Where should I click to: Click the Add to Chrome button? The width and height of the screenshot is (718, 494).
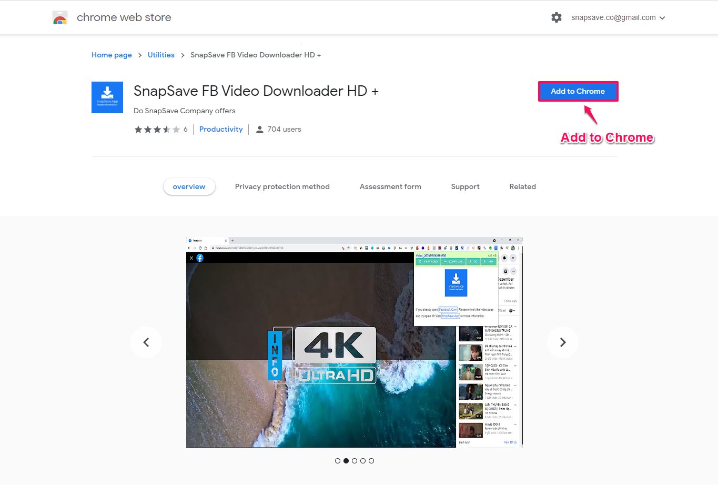pyautogui.click(x=578, y=91)
